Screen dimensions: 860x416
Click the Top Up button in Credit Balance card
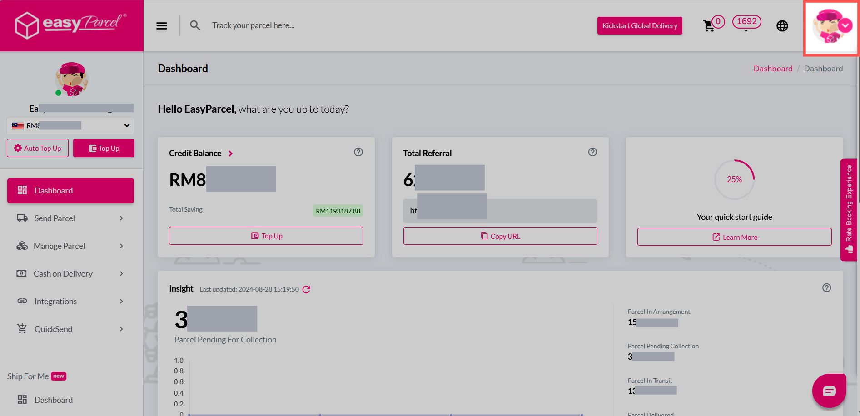click(266, 236)
